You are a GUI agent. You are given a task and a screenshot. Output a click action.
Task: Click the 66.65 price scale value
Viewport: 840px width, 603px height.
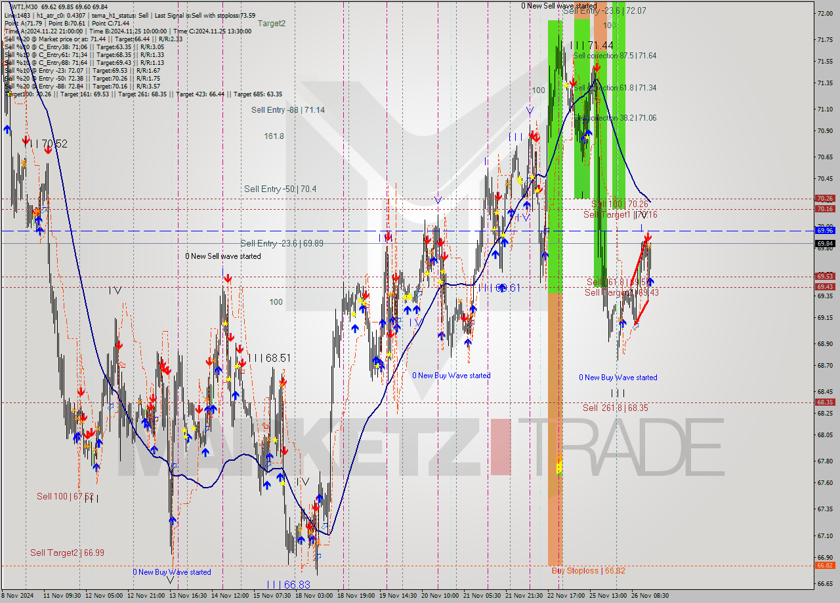[x=825, y=583]
